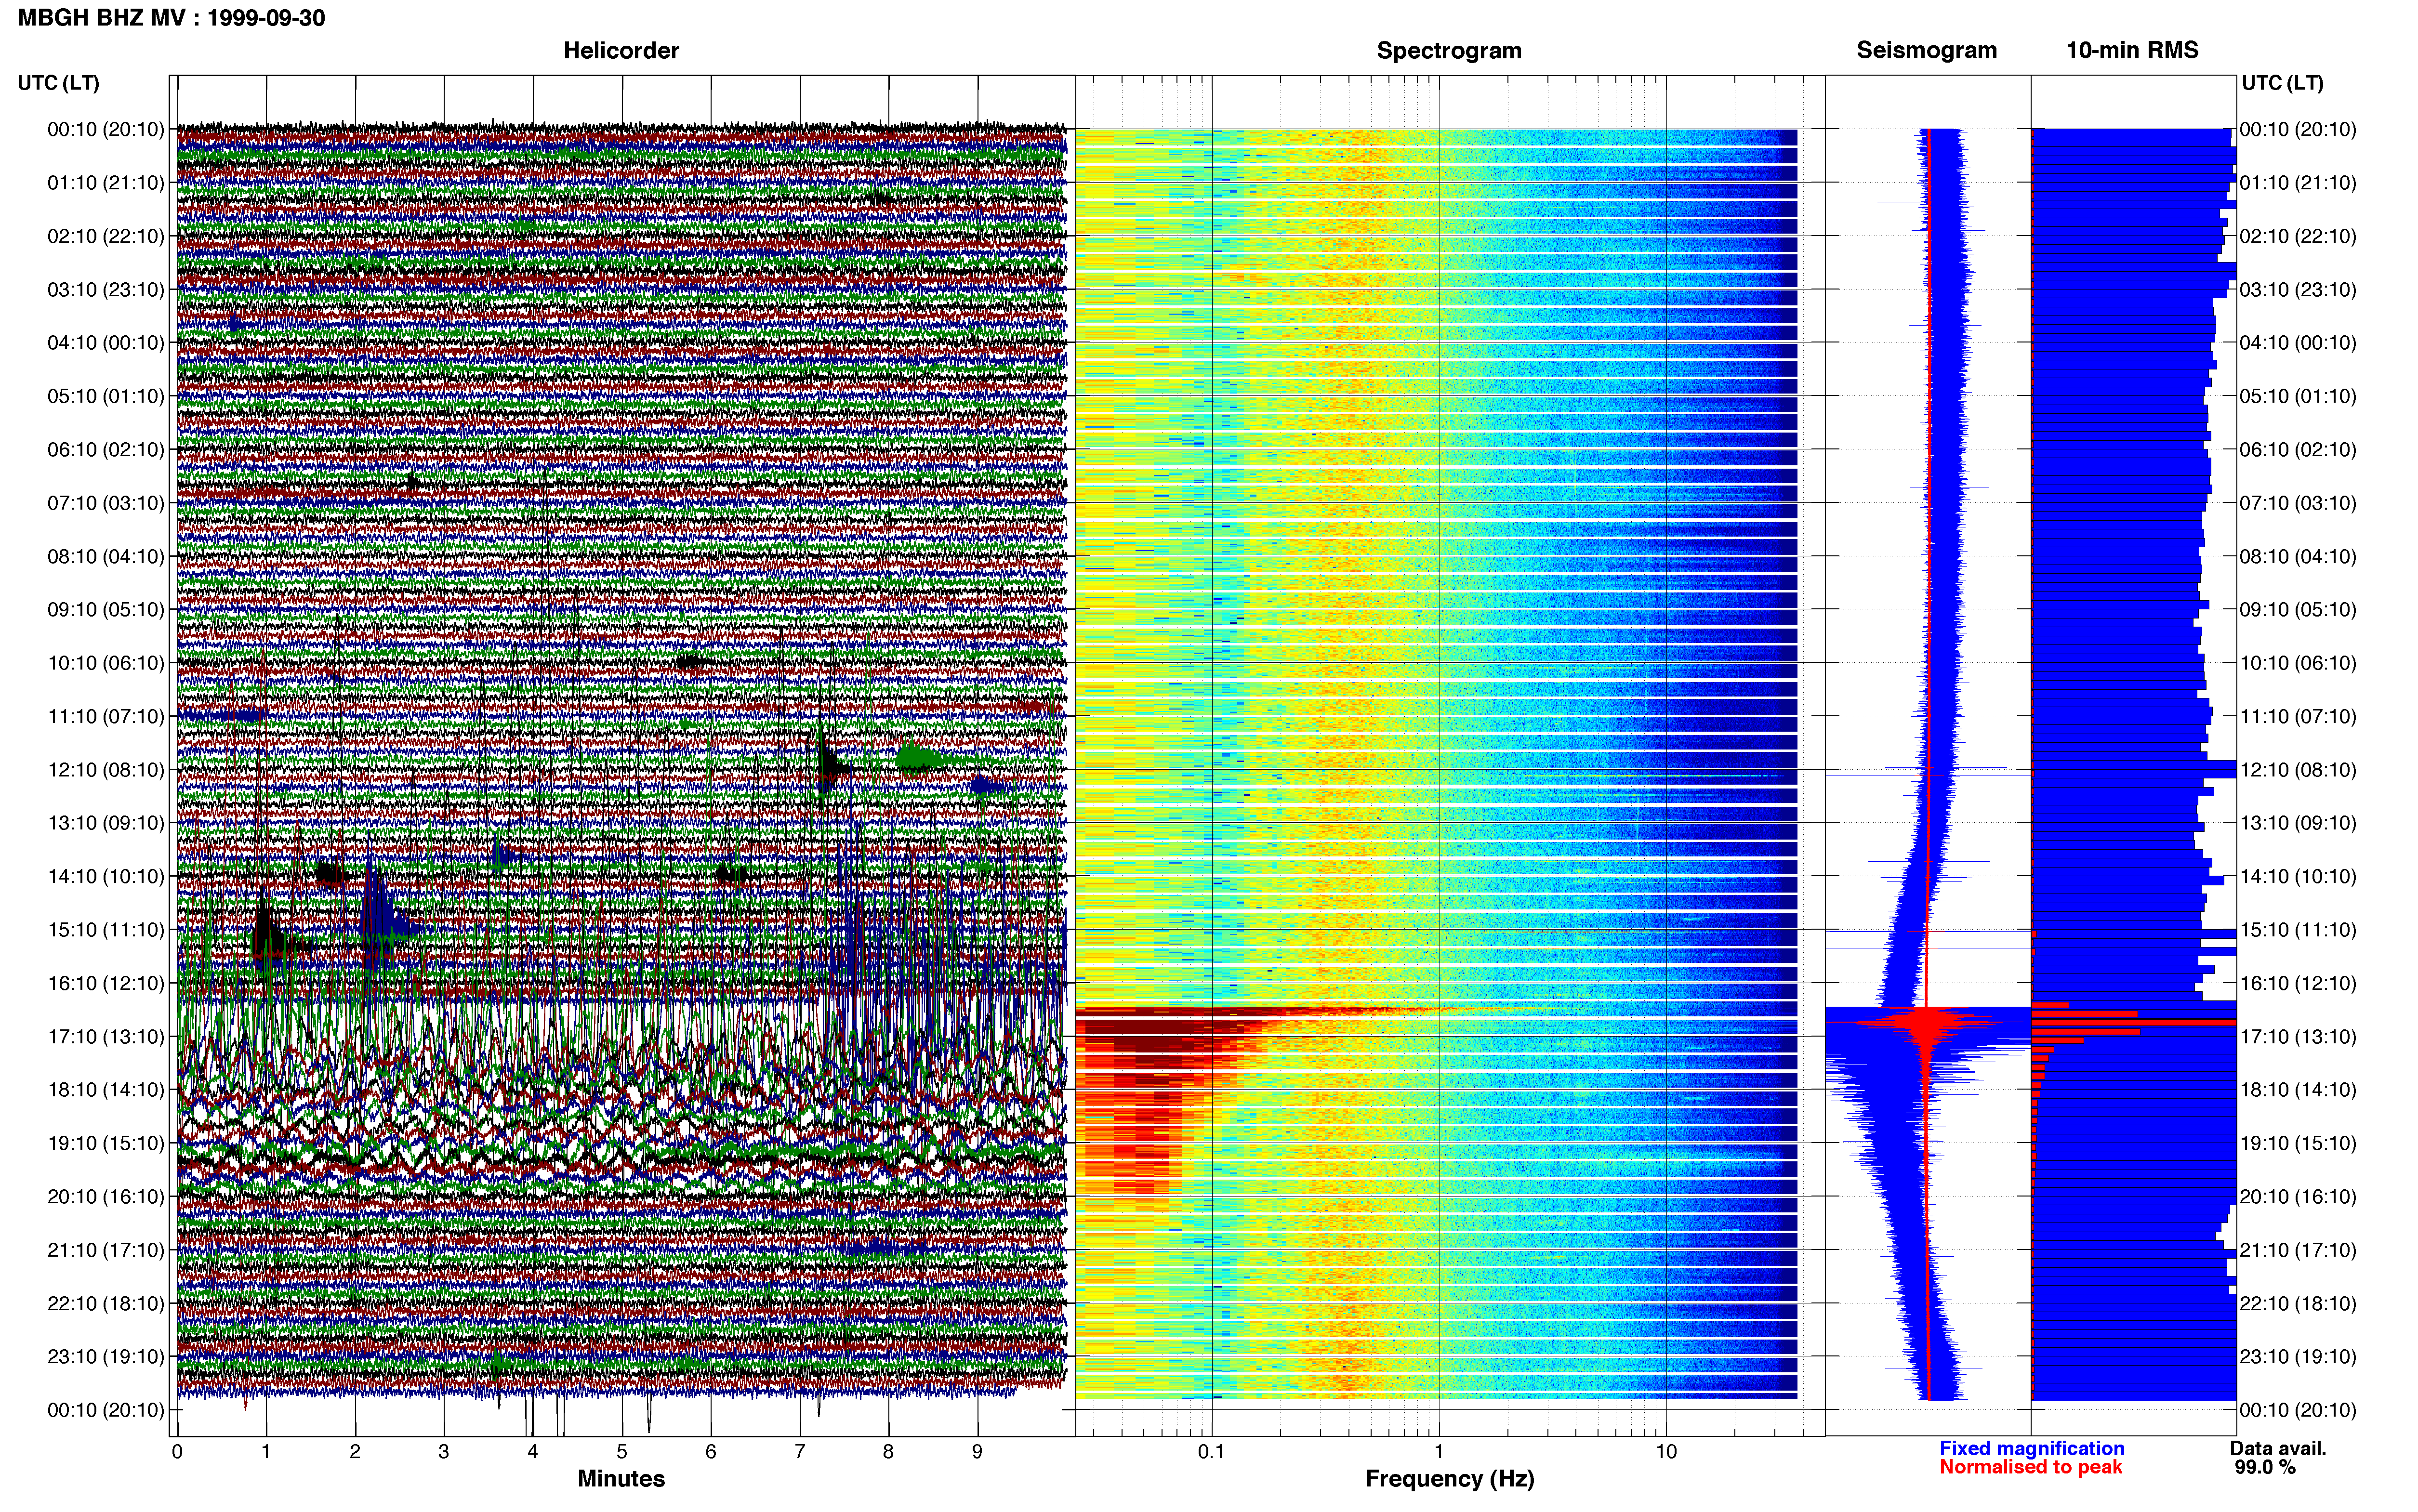The height and width of the screenshot is (1512, 2418).
Task: Click the 'Frequency (Hz)' x-axis label
Action: point(1449,1478)
